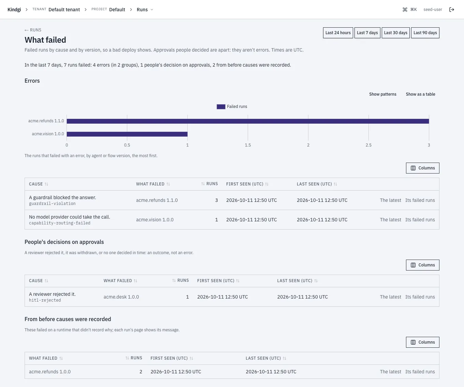The image size is (464, 387).
Task: Open The latest for hitl-rejected row
Action: 390,297
